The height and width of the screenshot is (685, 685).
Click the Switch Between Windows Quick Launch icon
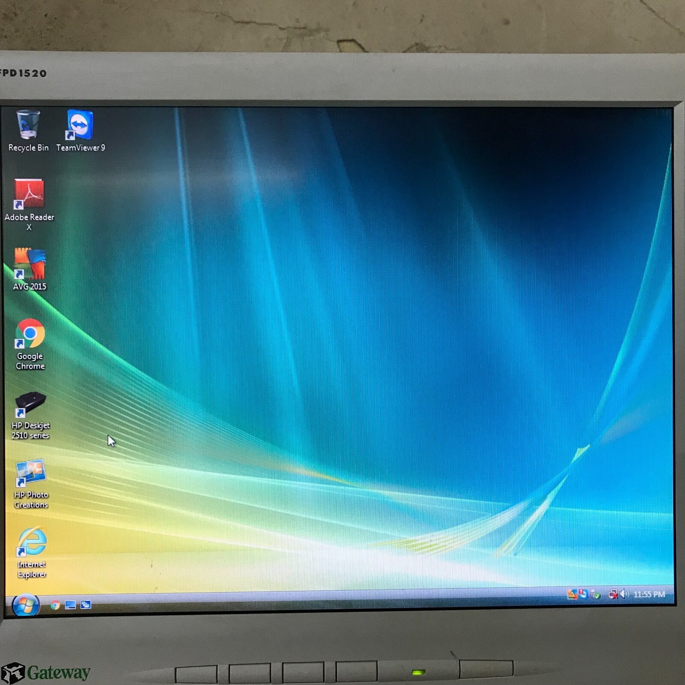coord(86,605)
